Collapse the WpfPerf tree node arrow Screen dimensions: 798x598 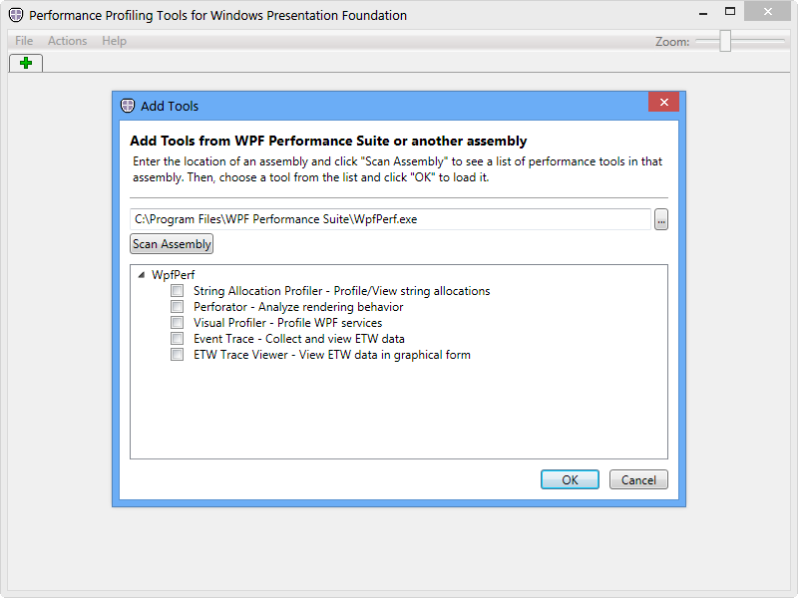tap(142, 275)
